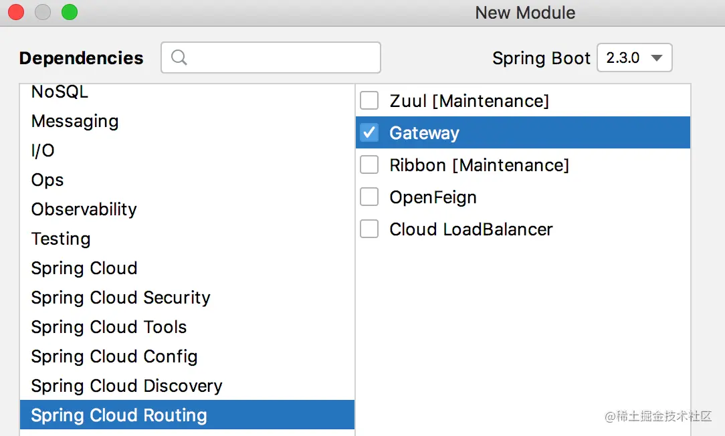Open Spring Cloud Security category
The width and height of the screenshot is (725, 436).
pyautogui.click(x=120, y=298)
